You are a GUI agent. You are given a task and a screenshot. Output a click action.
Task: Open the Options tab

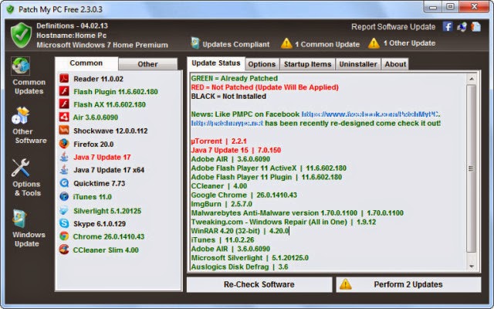pos(262,64)
